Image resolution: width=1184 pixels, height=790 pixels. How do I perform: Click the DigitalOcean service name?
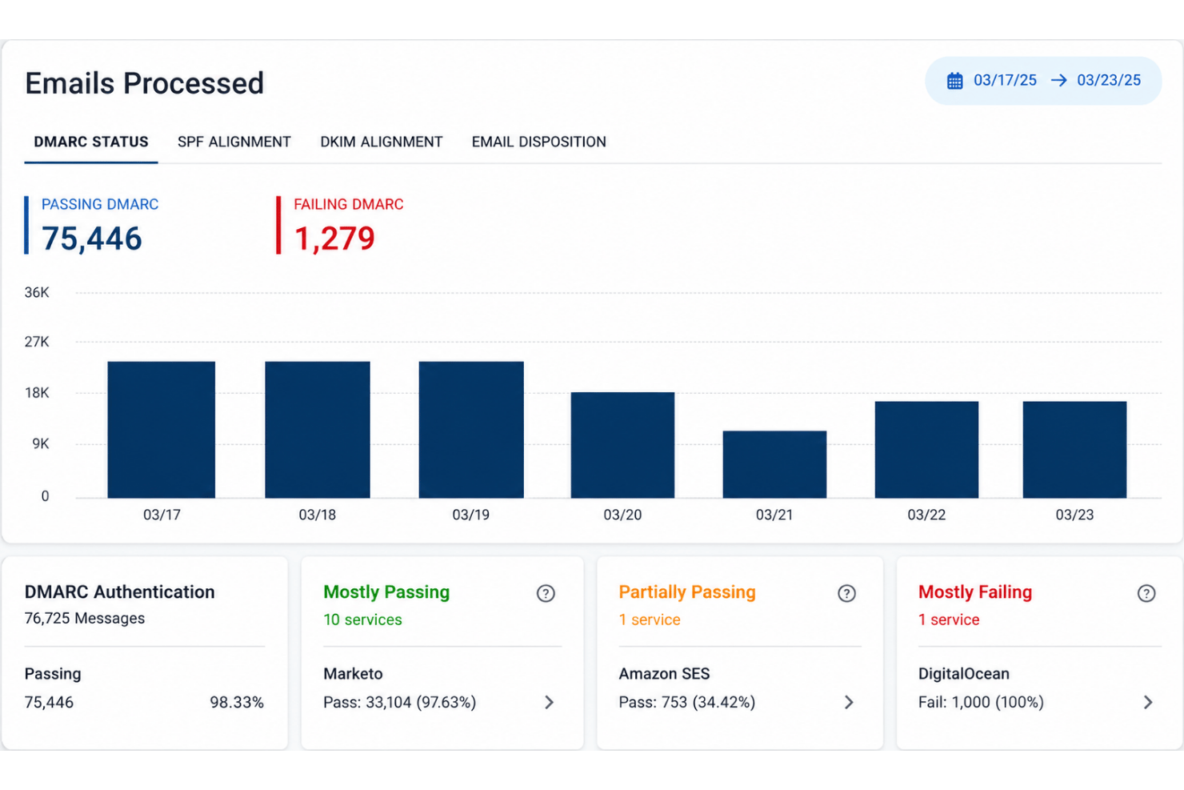coord(964,674)
